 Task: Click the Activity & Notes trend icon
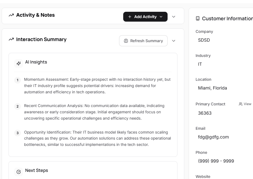coord(11,15)
